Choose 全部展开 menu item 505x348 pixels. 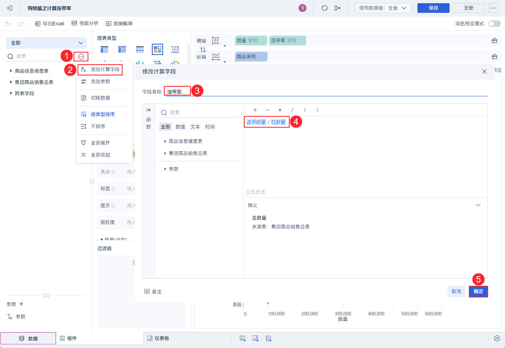click(x=104, y=143)
